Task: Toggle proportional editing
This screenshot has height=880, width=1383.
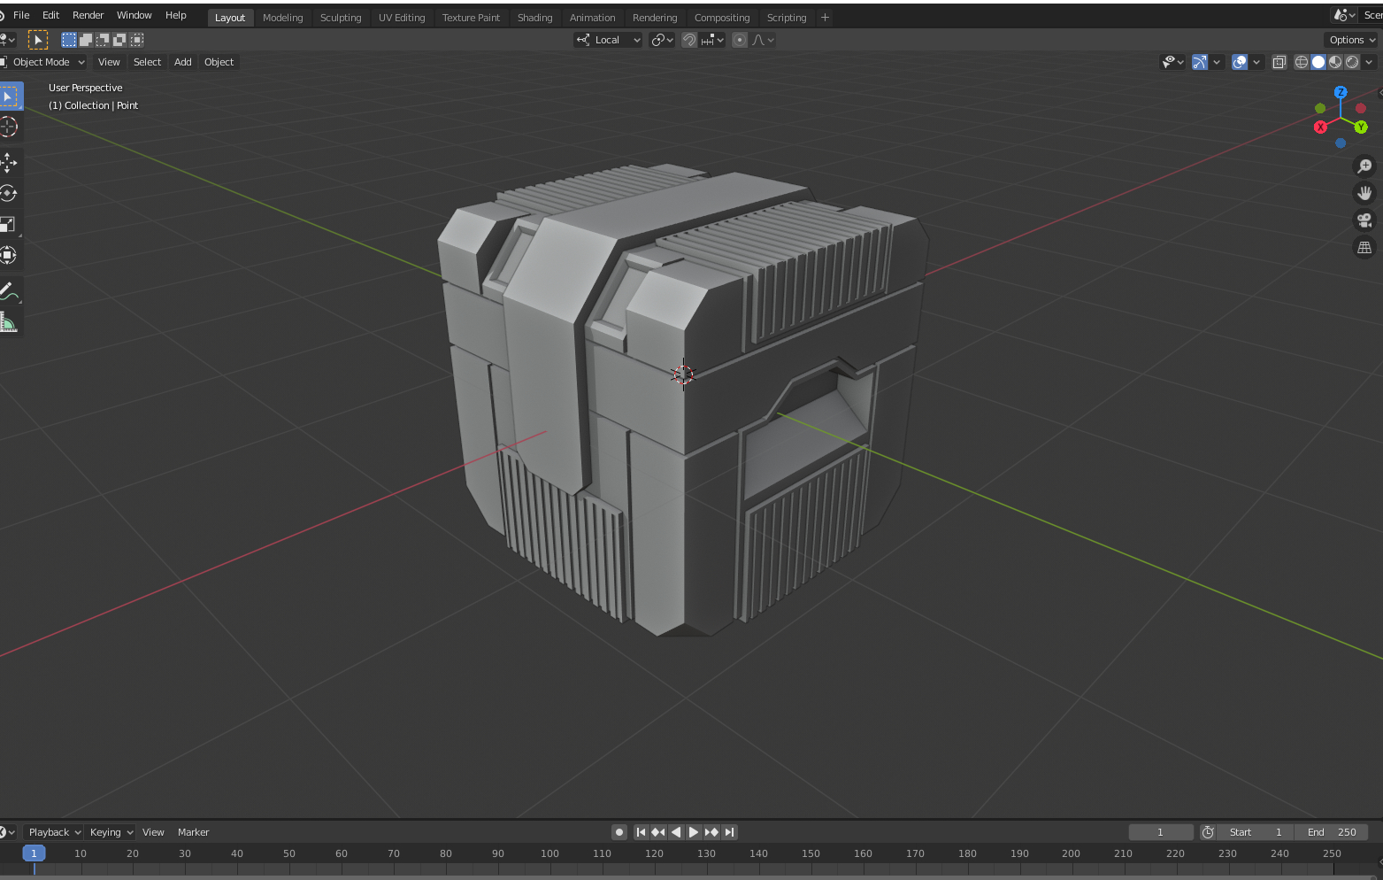Action: click(x=740, y=40)
